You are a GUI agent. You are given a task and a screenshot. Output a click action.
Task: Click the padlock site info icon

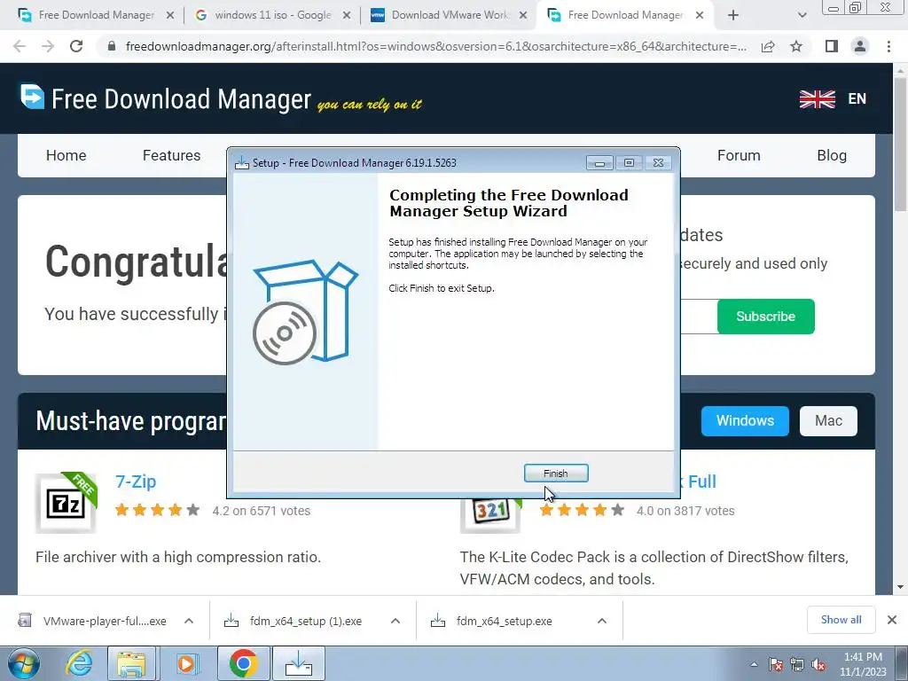point(113,46)
